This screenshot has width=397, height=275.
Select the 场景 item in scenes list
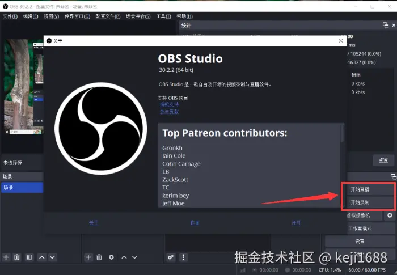[x=22, y=188]
